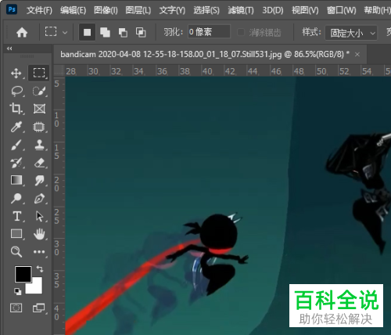Toggle the 消除锯齿 anti-alias checkbox

(241, 32)
